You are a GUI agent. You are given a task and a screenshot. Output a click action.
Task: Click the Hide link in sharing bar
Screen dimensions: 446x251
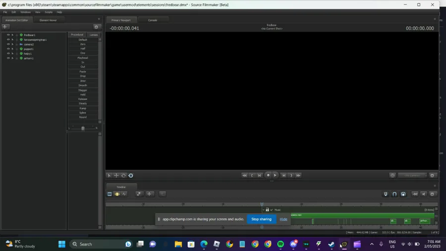pos(283,219)
